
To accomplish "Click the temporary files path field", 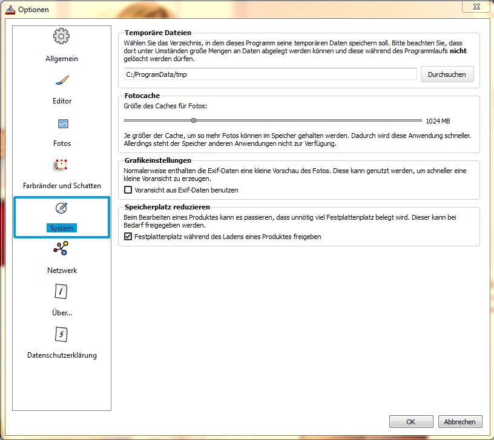I will pos(271,74).
